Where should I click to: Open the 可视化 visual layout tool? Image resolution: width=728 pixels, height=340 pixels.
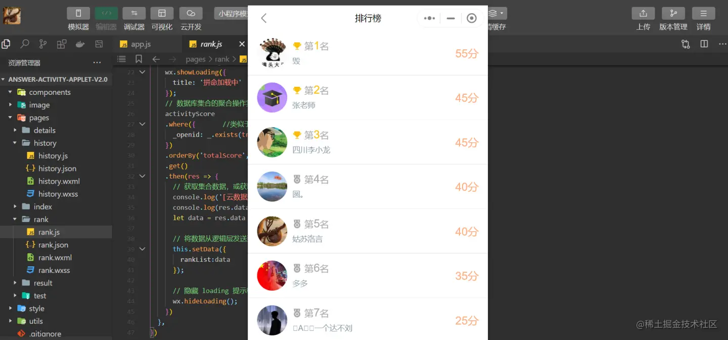[162, 13]
